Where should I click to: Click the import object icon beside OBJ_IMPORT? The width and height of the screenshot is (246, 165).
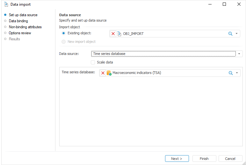click(119, 34)
